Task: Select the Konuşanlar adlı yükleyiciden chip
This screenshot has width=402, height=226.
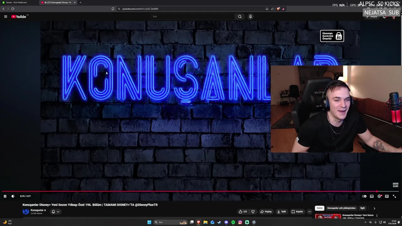Action: 341,208
